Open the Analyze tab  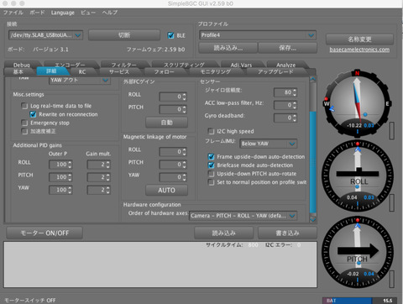(x=286, y=65)
